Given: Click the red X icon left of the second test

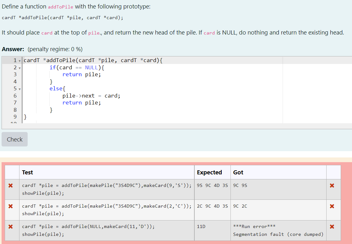Looking at the screenshot, I should (10, 206).
